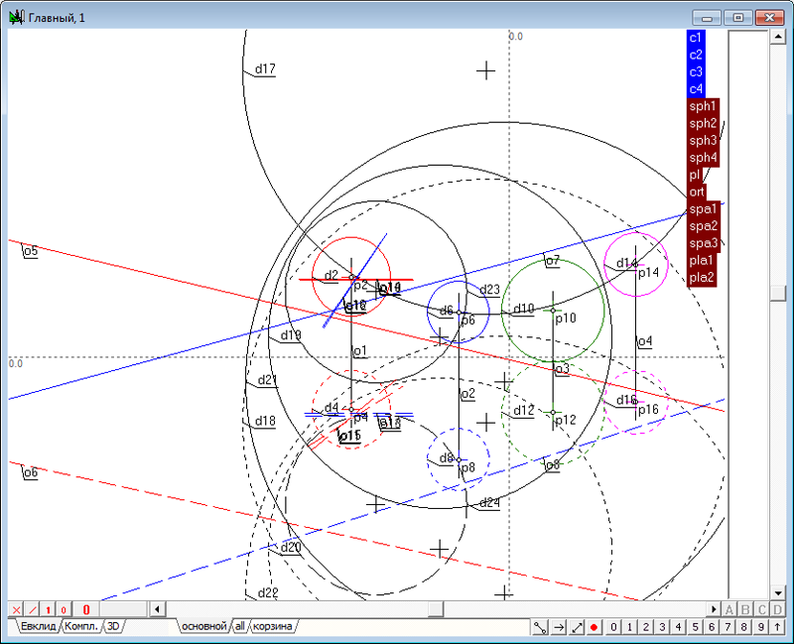Minimize the Главный, 1 window
The height and width of the screenshot is (644, 794).
(x=707, y=18)
